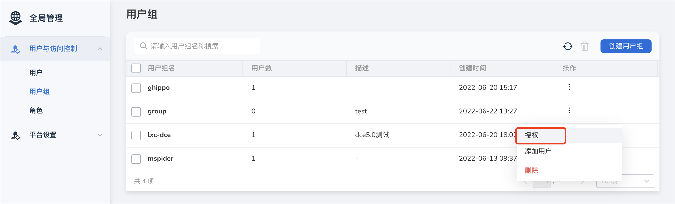This screenshot has width=675, height=204.
Task: Click the 用户与访问控制 menu label
Action: tap(53, 49)
